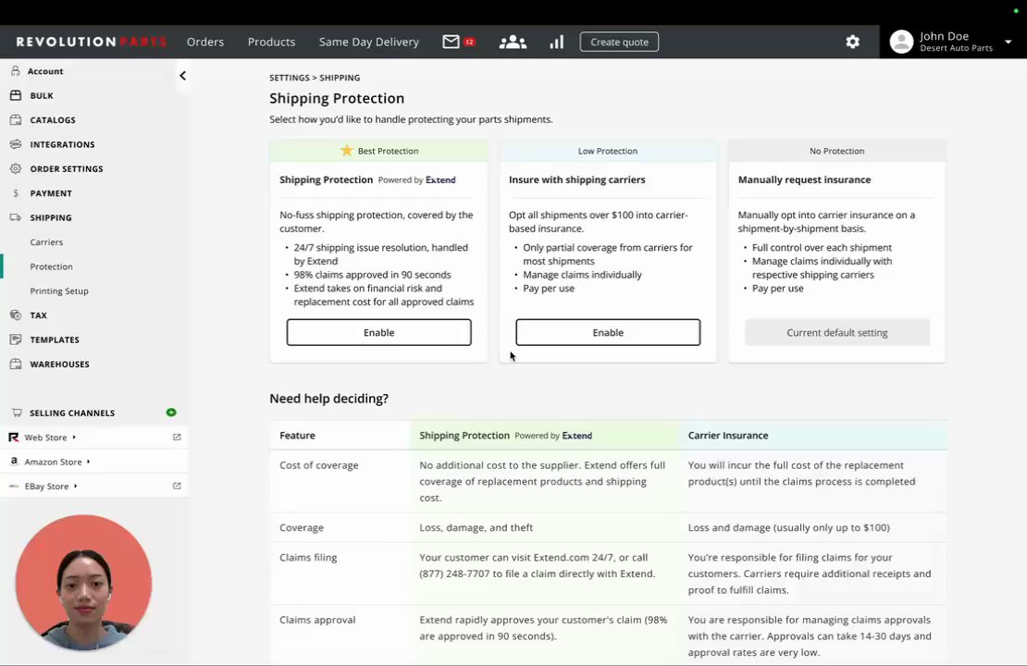
Task: Click the Best Protection star icon
Action: [346, 151]
